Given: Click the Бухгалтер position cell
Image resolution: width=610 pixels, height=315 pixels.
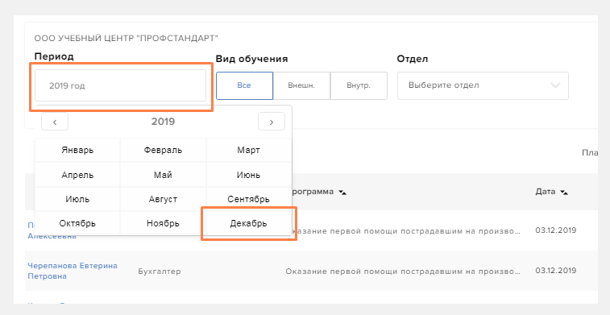Looking at the screenshot, I should point(160,271).
